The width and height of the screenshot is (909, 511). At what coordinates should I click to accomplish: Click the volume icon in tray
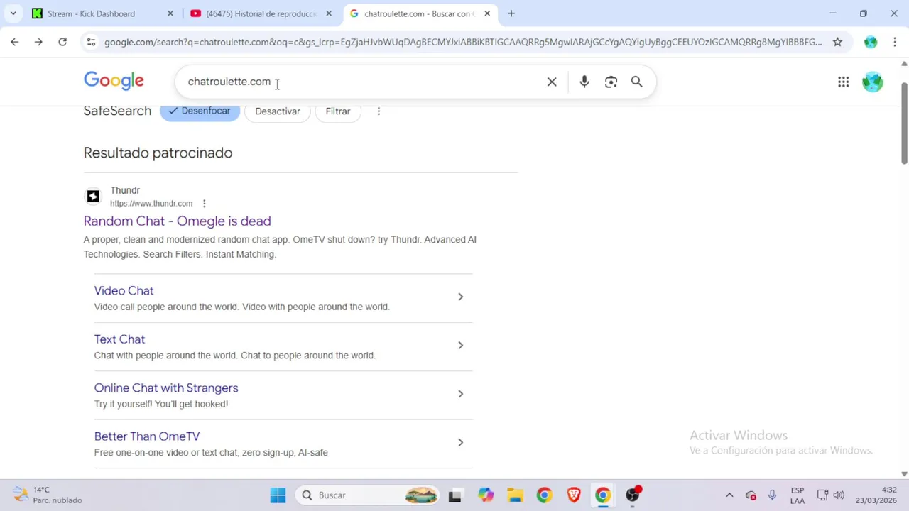coord(839,495)
